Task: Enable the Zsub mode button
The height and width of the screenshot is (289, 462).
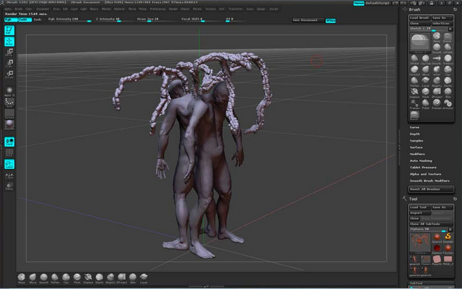Action: [37, 20]
